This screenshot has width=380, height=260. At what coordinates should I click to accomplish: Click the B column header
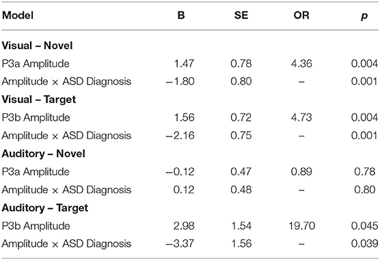point(181,16)
